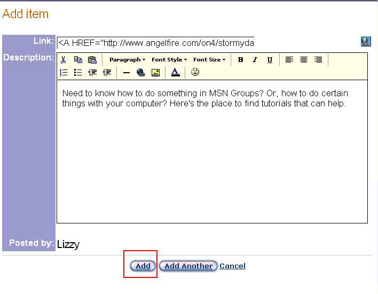Toggle Italic formatting

[255, 60]
